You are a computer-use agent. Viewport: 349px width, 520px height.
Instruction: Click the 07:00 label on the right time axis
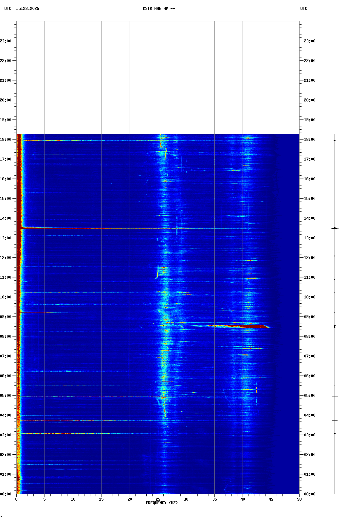(x=310, y=356)
